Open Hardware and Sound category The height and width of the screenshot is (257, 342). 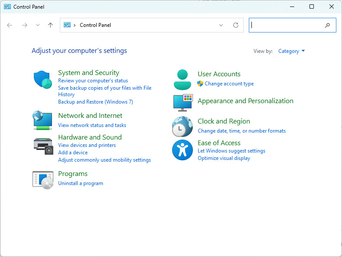(90, 137)
